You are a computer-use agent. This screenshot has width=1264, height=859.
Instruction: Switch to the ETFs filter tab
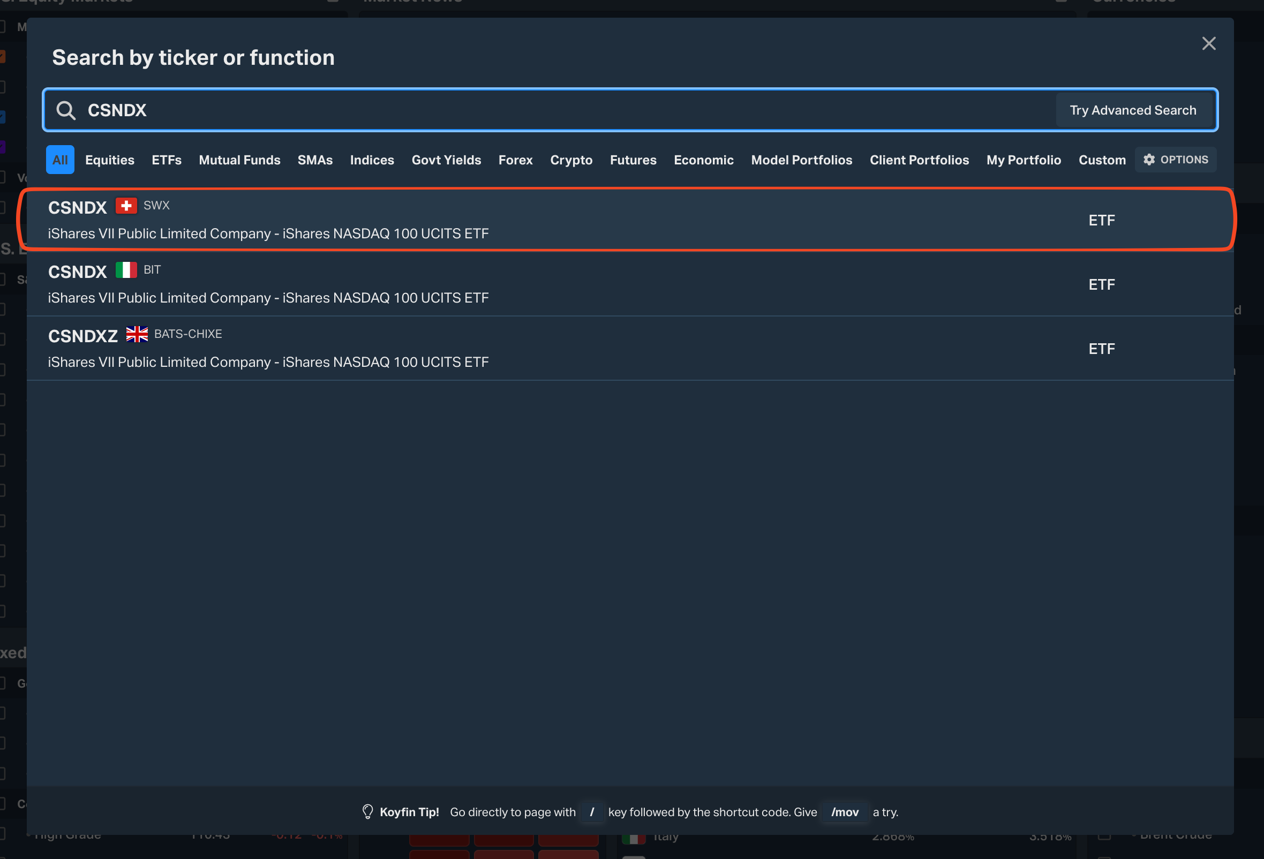tap(167, 160)
